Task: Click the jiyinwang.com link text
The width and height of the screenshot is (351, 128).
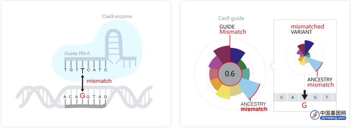Action: 333,118
